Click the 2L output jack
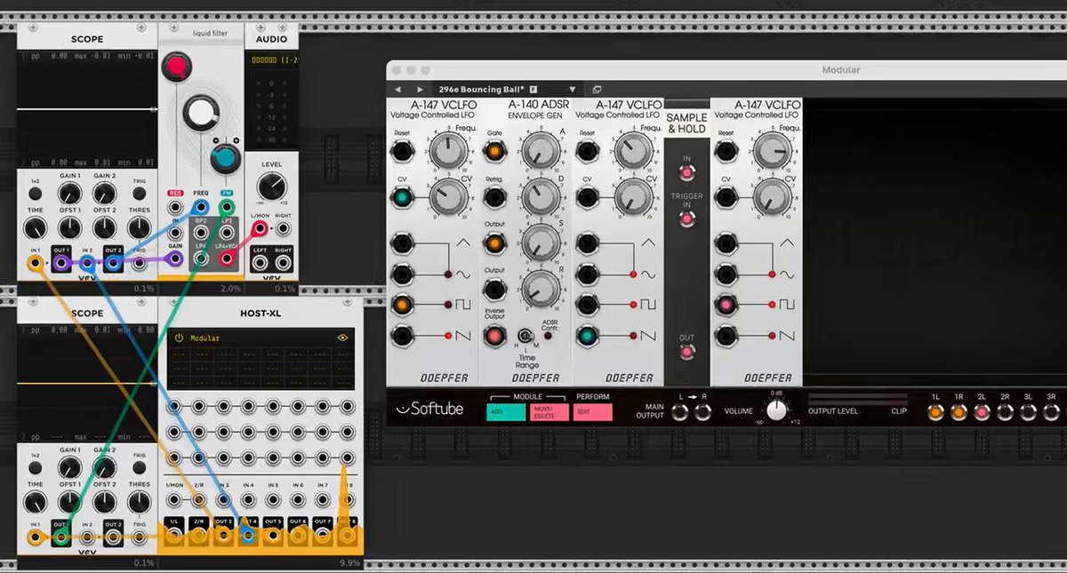The width and height of the screenshot is (1067, 573). click(x=983, y=412)
